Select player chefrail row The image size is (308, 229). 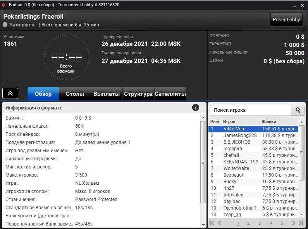[x=254, y=155]
